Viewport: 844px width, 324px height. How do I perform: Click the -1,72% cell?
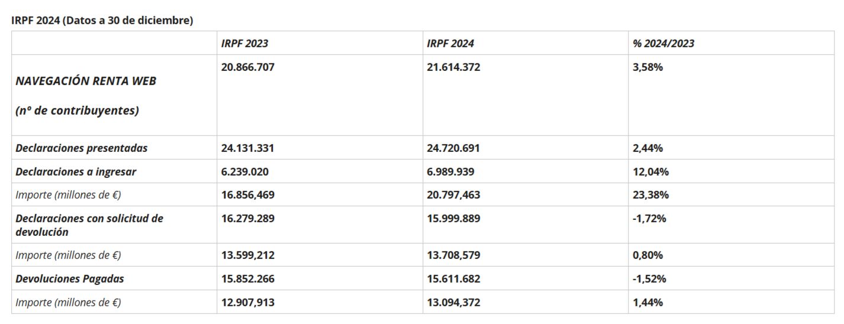point(649,218)
